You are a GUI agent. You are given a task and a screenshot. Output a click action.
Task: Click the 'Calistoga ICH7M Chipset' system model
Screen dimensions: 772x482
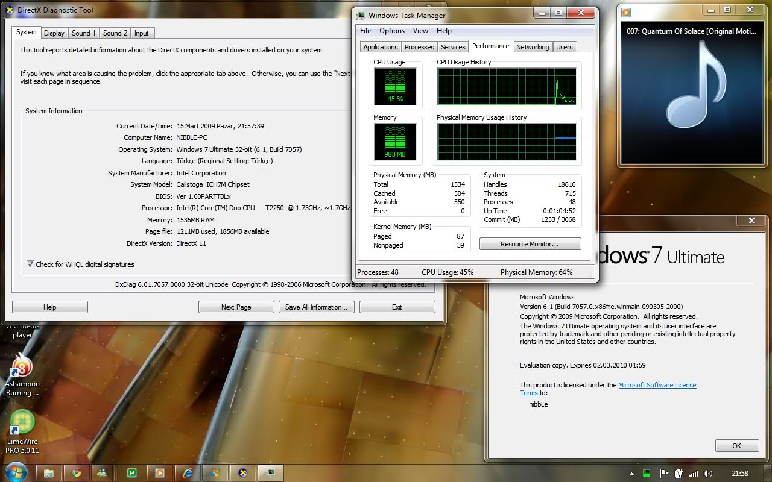(x=213, y=184)
